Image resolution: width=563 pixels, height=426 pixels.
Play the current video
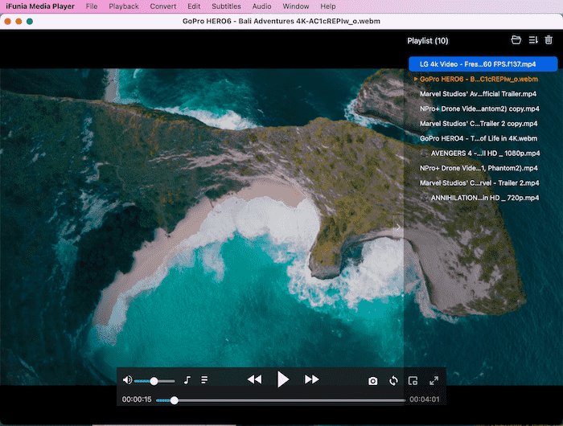282,379
